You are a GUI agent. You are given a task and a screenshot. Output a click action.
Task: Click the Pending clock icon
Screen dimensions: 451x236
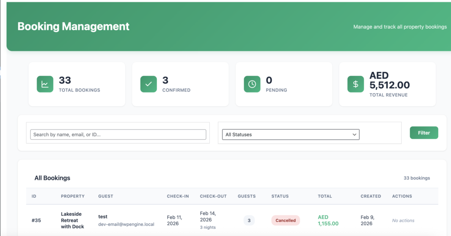click(252, 84)
